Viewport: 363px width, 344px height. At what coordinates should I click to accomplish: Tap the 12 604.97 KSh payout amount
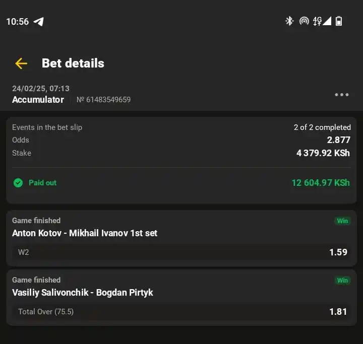321,183
